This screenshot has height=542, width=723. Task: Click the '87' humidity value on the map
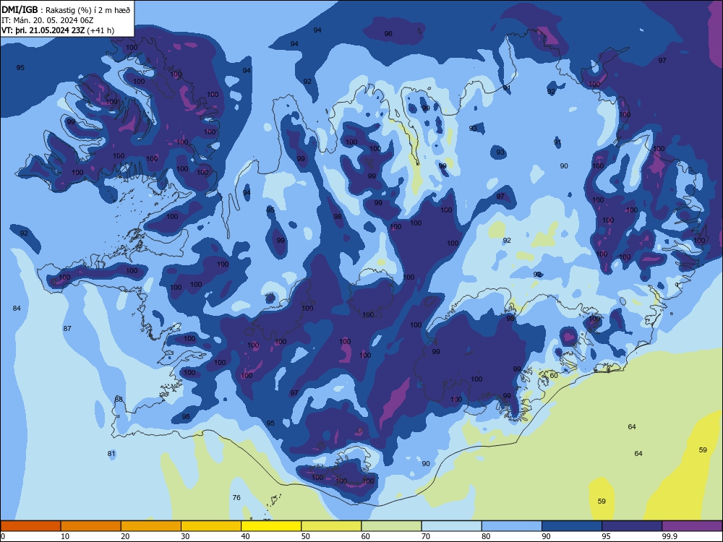pos(67,329)
